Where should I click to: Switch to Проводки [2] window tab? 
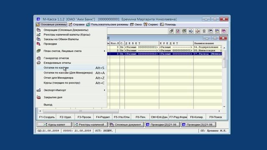(x=162, y=125)
